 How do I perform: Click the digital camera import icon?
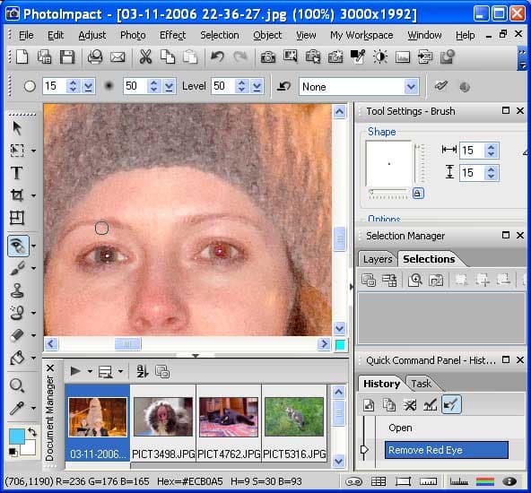click(268, 56)
